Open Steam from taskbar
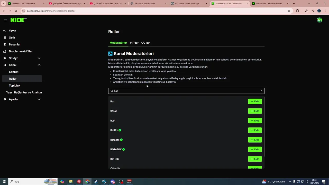 pos(96,182)
